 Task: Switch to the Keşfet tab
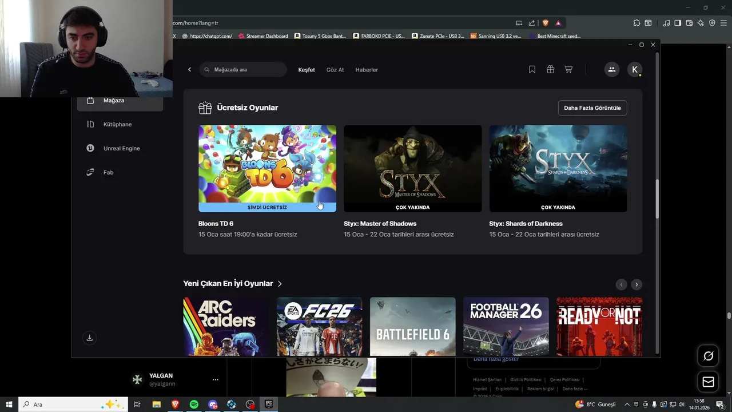(x=307, y=70)
